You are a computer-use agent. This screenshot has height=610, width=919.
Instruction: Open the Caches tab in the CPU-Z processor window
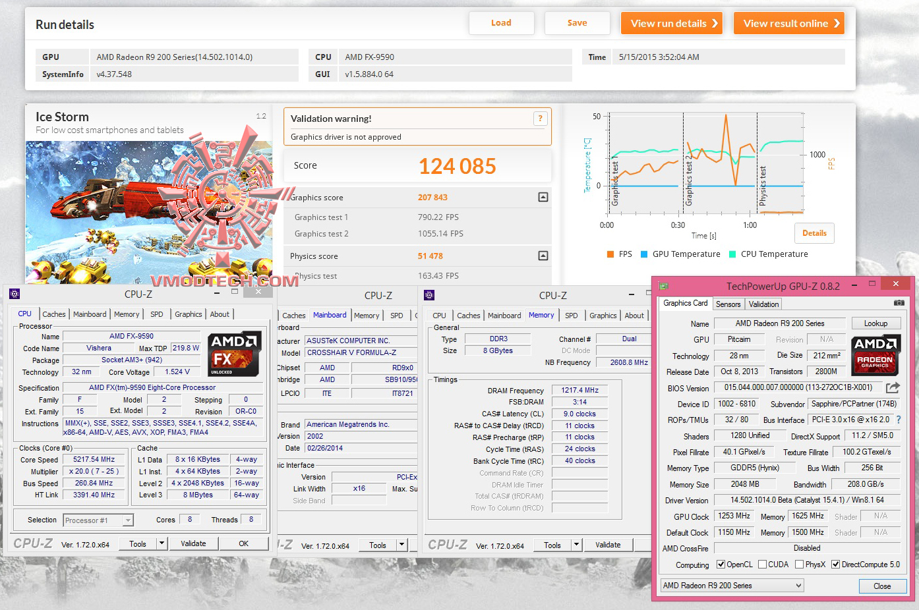point(54,314)
